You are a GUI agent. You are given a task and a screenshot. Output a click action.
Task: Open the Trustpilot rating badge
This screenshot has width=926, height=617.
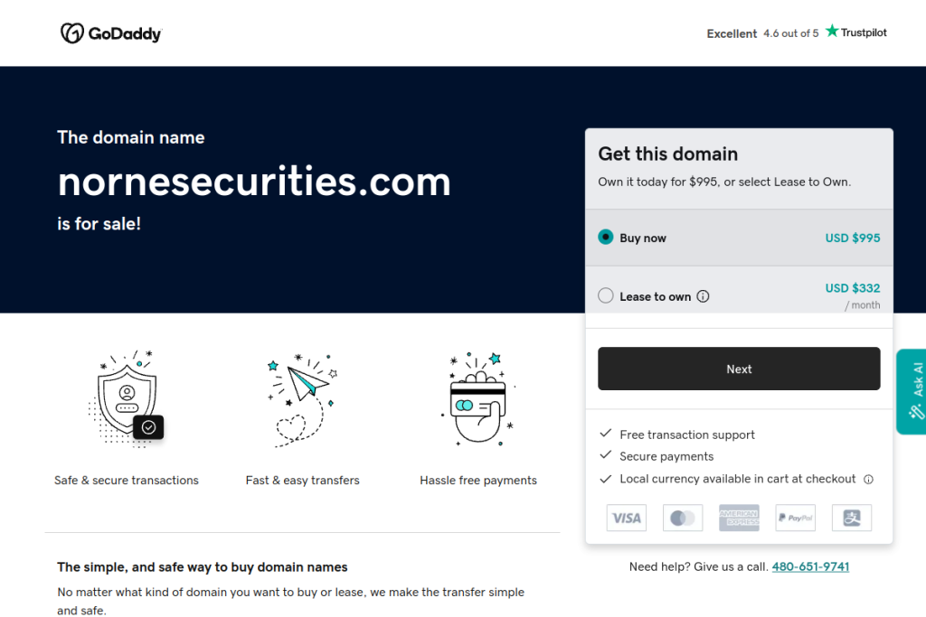tap(797, 33)
